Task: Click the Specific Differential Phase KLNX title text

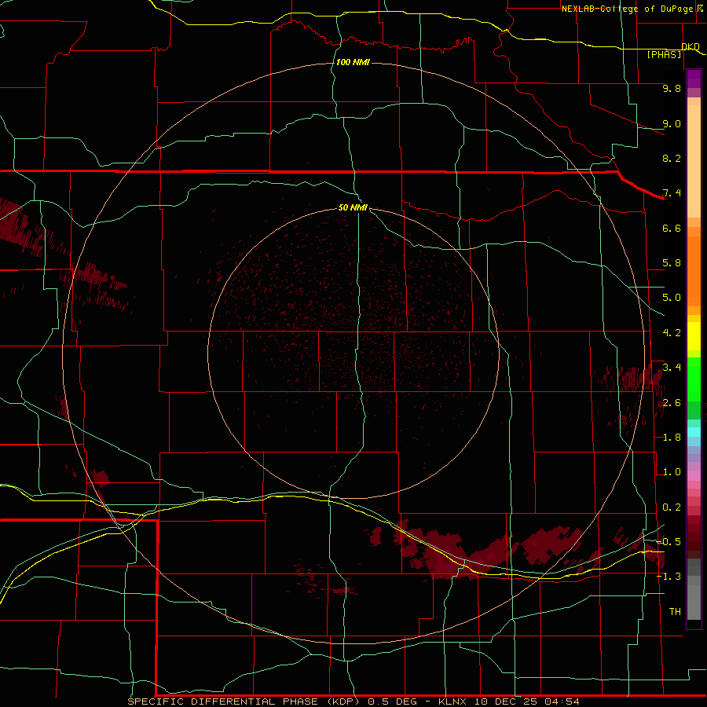Action: click(x=353, y=702)
